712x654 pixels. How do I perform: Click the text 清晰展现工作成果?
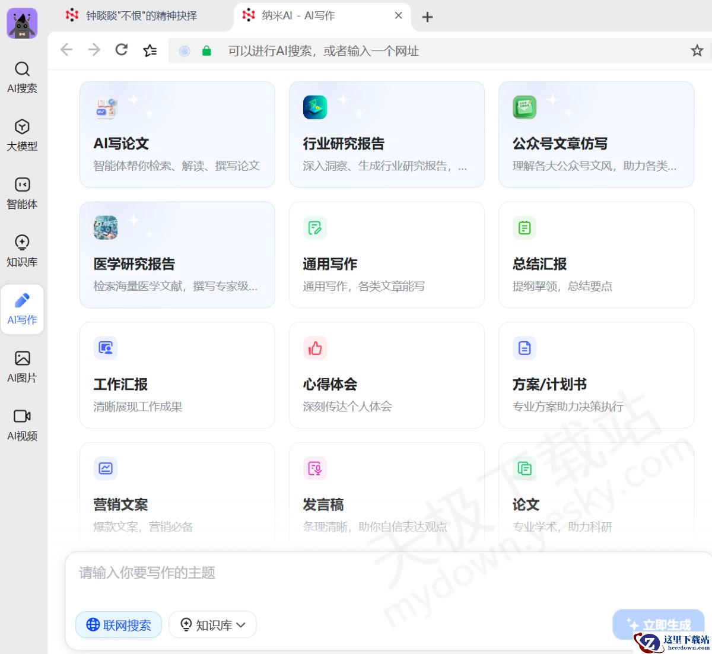coord(138,407)
